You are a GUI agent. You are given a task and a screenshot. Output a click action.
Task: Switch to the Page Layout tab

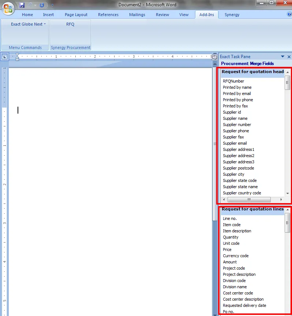coord(76,15)
